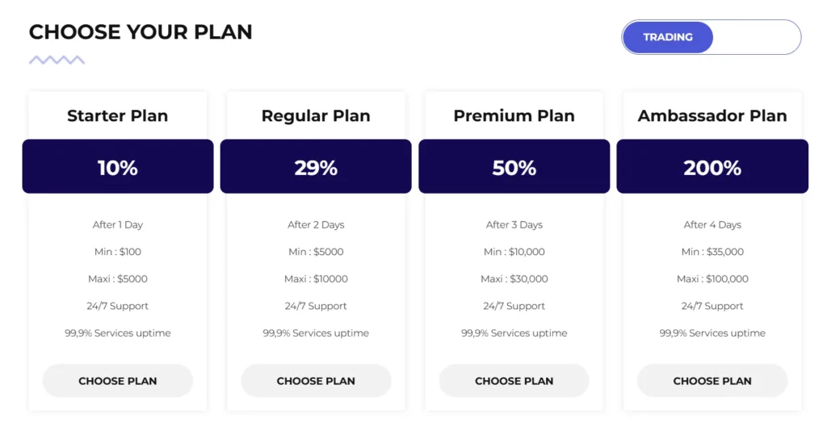Image resolution: width=827 pixels, height=435 pixels.
Task: Click the Regular Plan 29% banner
Action: (x=316, y=167)
